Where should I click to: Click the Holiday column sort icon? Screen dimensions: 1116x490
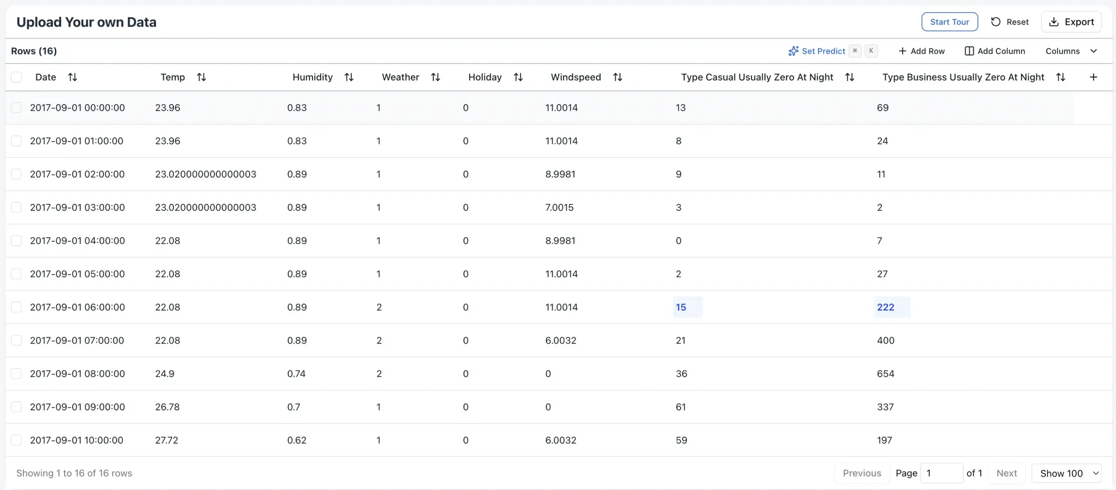click(x=518, y=77)
